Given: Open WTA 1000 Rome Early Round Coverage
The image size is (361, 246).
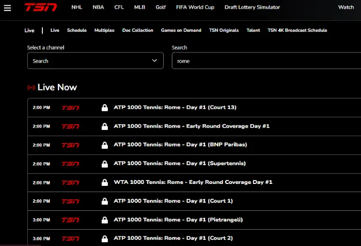Looking at the screenshot, I should (x=193, y=182).
